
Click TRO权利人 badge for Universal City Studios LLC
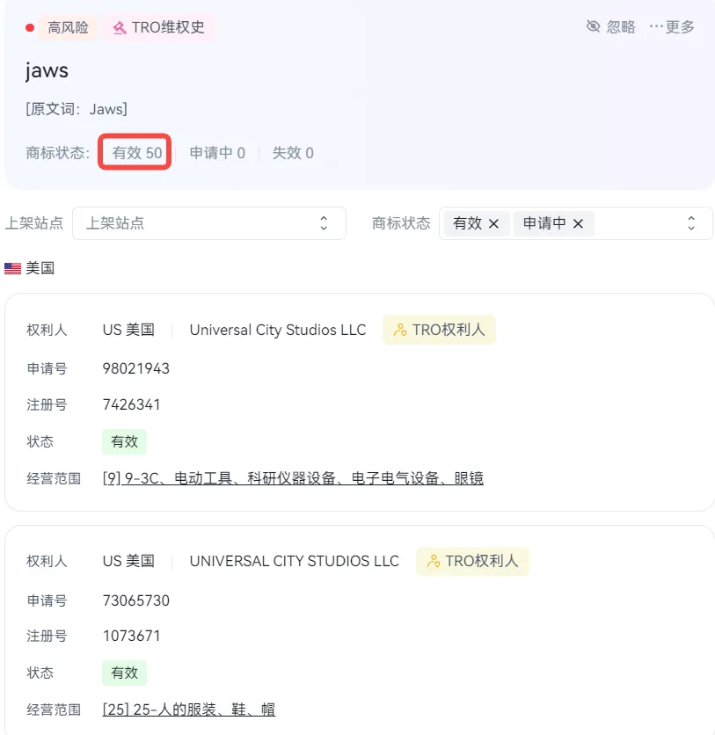439,330
